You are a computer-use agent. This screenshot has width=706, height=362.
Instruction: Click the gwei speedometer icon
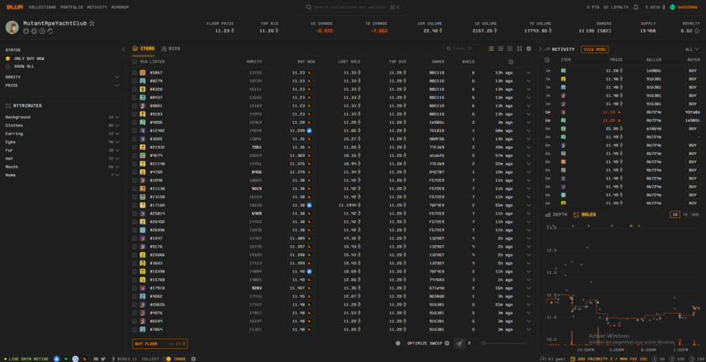[x=543, y=359]
